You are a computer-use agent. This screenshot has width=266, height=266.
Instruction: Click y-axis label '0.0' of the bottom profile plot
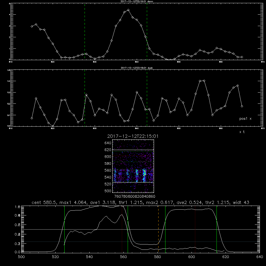click(x=18, y=252)
